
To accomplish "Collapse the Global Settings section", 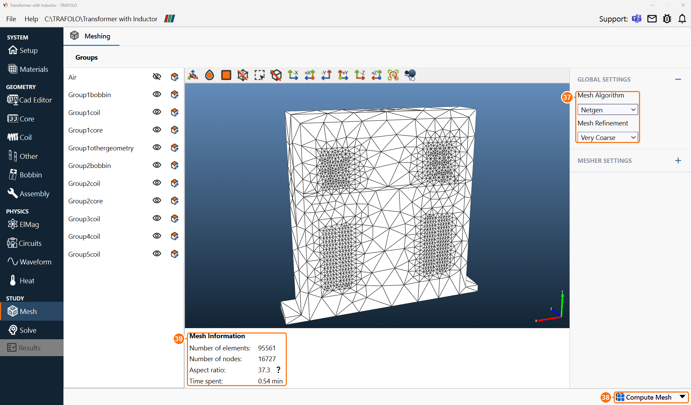I will (x=678, y=80).
